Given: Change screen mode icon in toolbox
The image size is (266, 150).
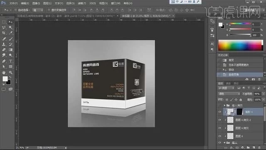Looking at the screenshot, I should pos(10,89).
